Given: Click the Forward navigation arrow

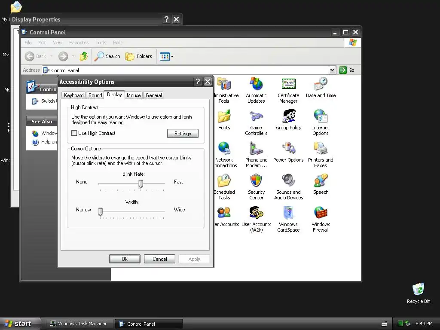Looking at the screenshot, I should [63, 56].
